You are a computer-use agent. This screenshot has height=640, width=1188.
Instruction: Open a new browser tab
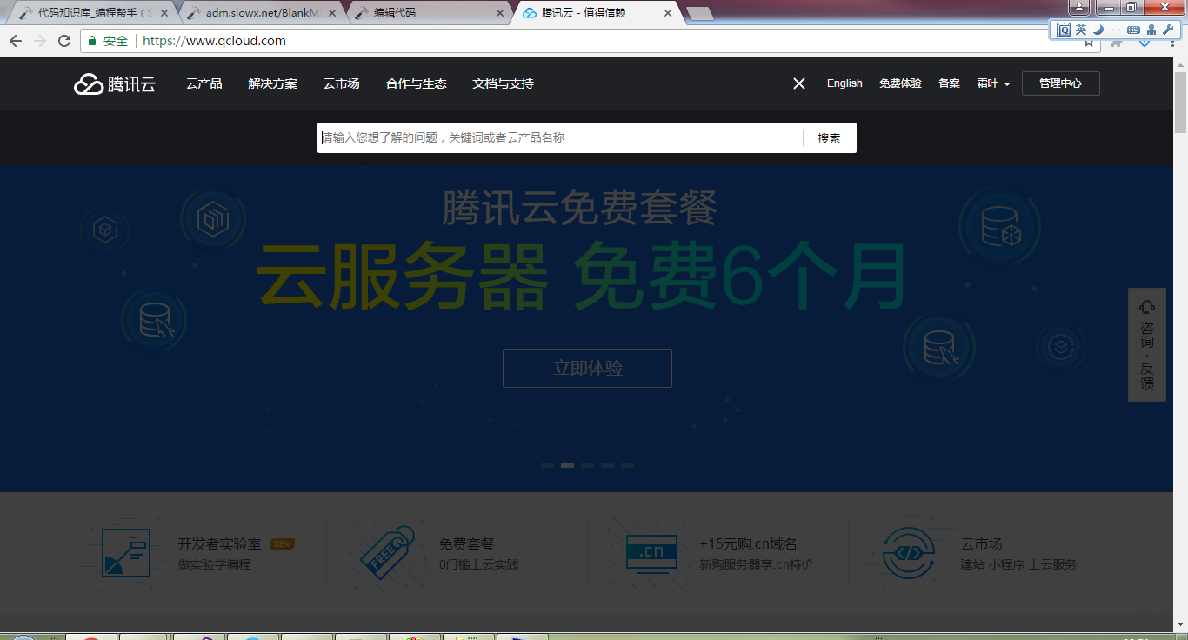pyautogui.click(x=700, y=13)
